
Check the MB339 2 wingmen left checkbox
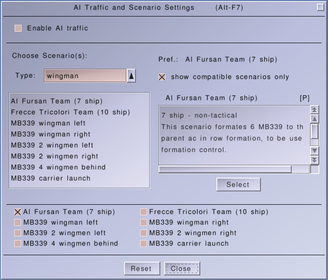click(x=18, y=233)
